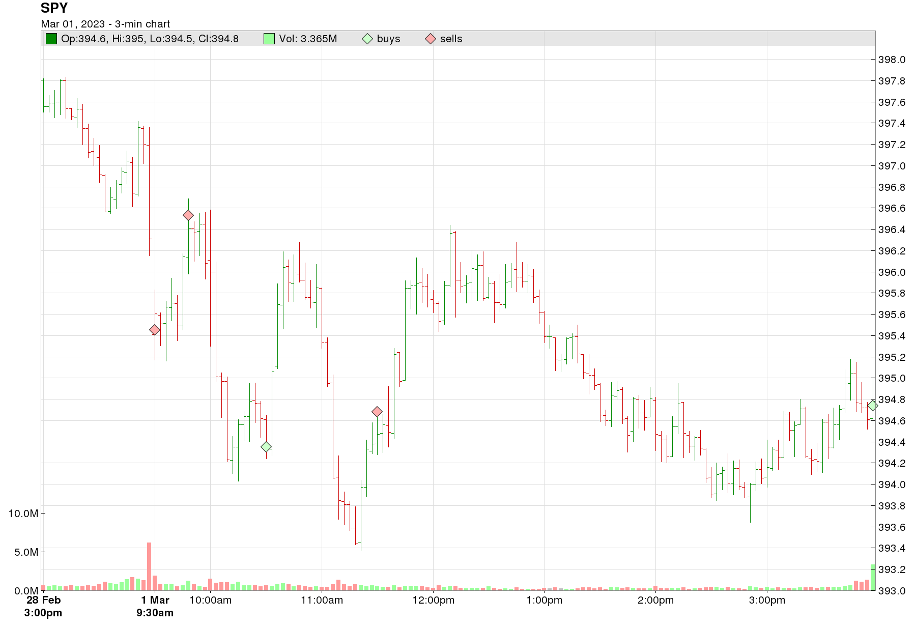Click the tallest red volume bar
916x627 pixels.
tap(149, 566)
